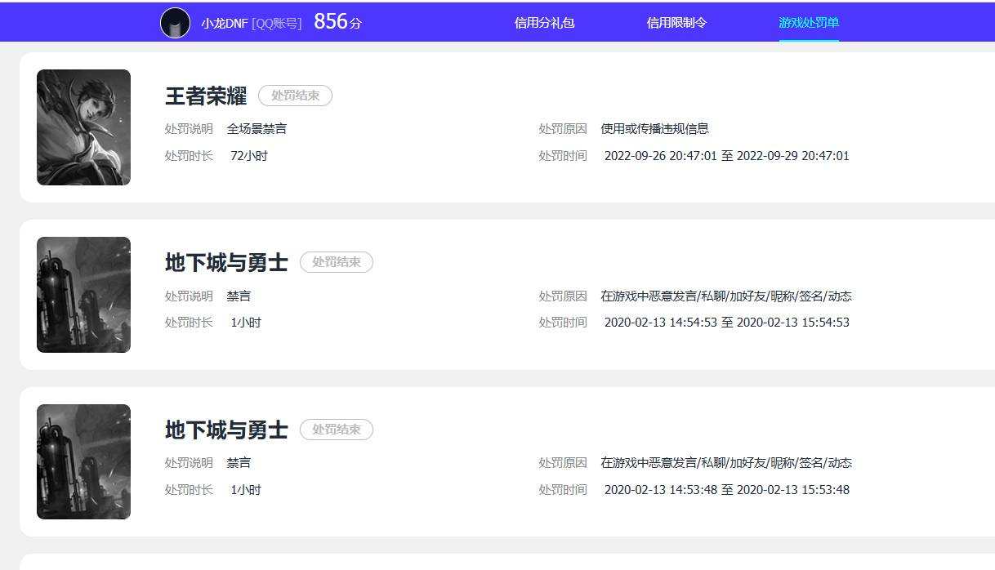
Task: Select the 全场景禁言 penalty description
Action: [257, 129]
